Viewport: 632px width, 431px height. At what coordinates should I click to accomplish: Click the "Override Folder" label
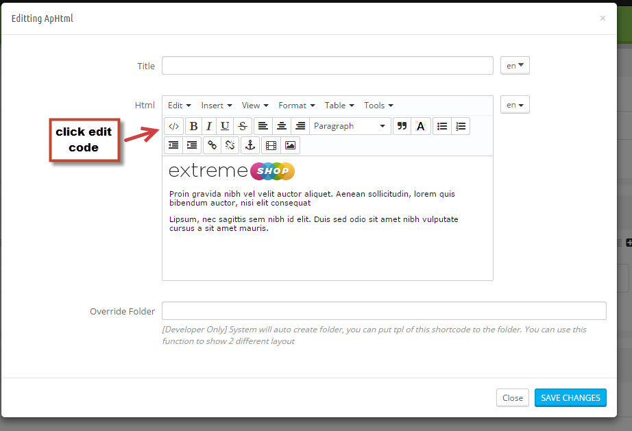pos(122,311)
